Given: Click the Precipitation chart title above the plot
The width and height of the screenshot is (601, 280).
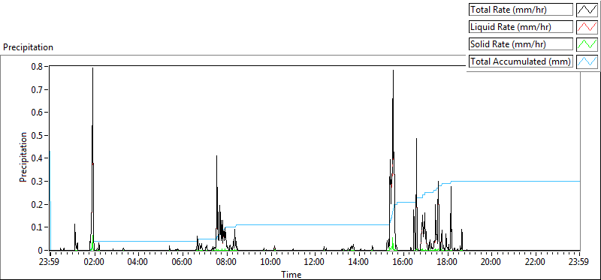Looking at the screenshot, I should [28, 47].
